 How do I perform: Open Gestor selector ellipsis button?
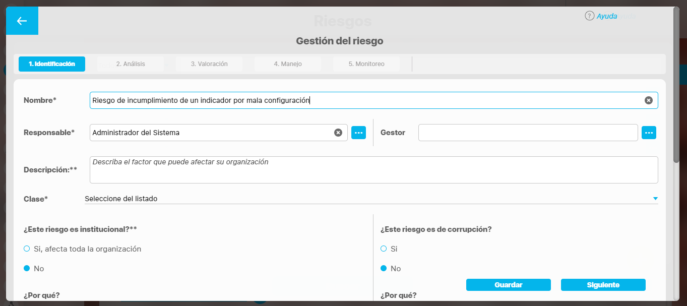(649, 133)
